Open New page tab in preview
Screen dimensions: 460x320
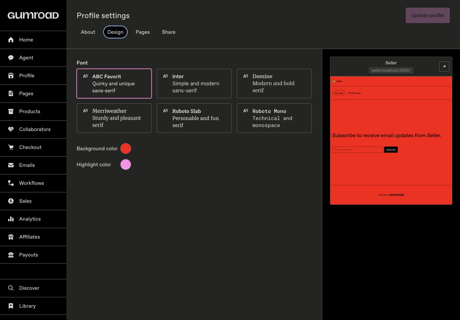(339, 93)
